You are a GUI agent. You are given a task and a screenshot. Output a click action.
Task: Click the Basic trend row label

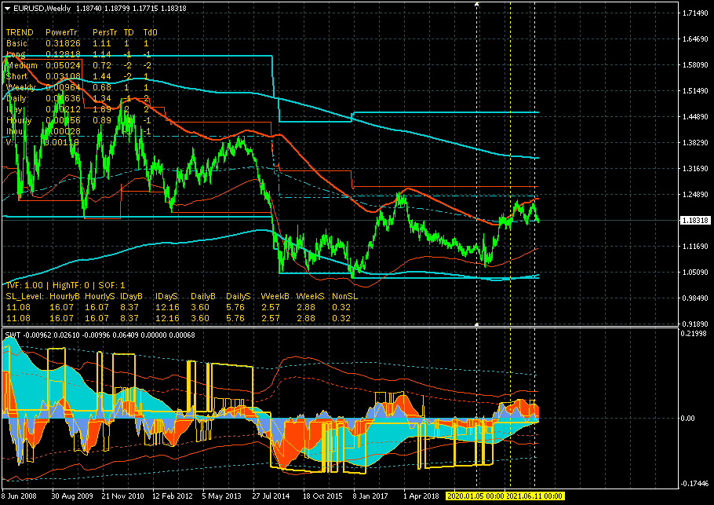[x=16, y=43]
